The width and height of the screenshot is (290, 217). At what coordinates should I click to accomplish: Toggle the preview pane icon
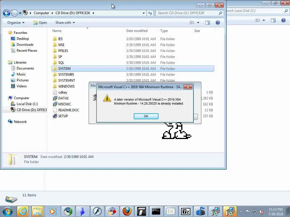tap(208, 23)
